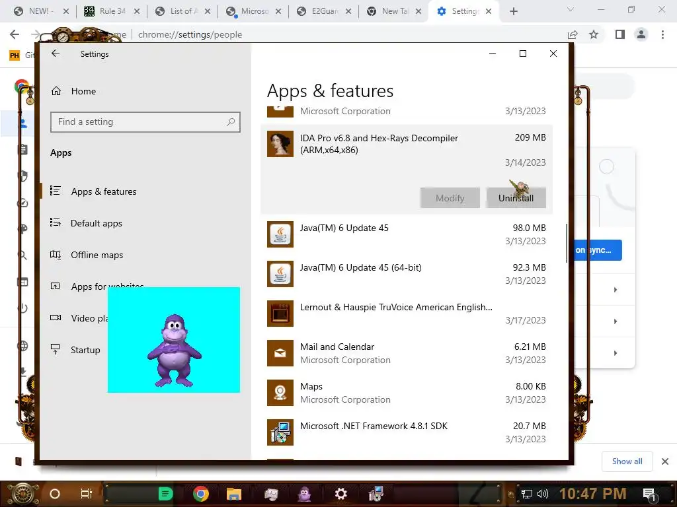Open Video playback settings icon
The image size is (677, 507).
pyautogui.click(x=56, y=318)
